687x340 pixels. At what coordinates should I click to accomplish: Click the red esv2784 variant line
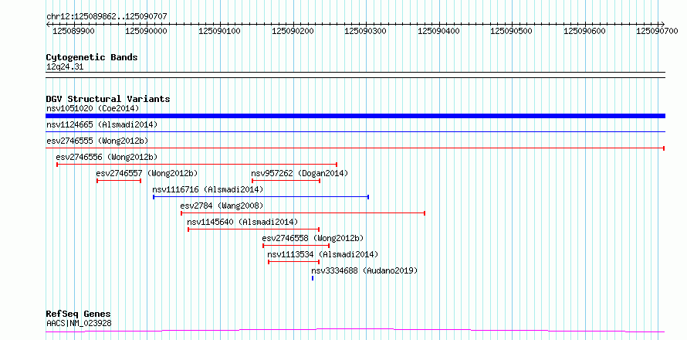(303, 213)
